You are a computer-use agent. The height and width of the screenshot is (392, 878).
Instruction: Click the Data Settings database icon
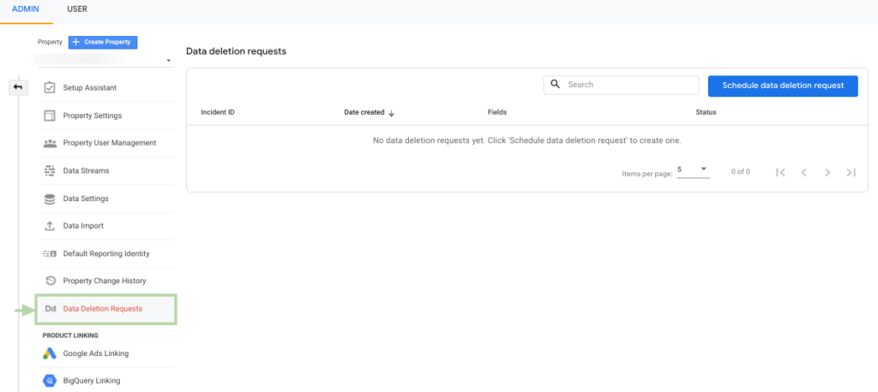(50, 199)
